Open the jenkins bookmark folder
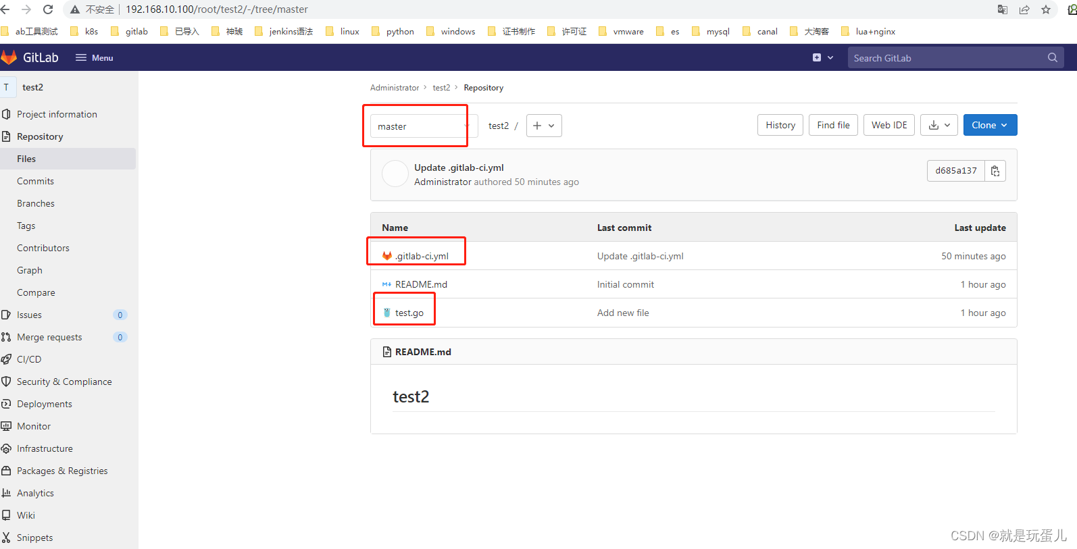The height and width of the screenshot is (549, 1077). pyautogui.click(x=284, y=31)
